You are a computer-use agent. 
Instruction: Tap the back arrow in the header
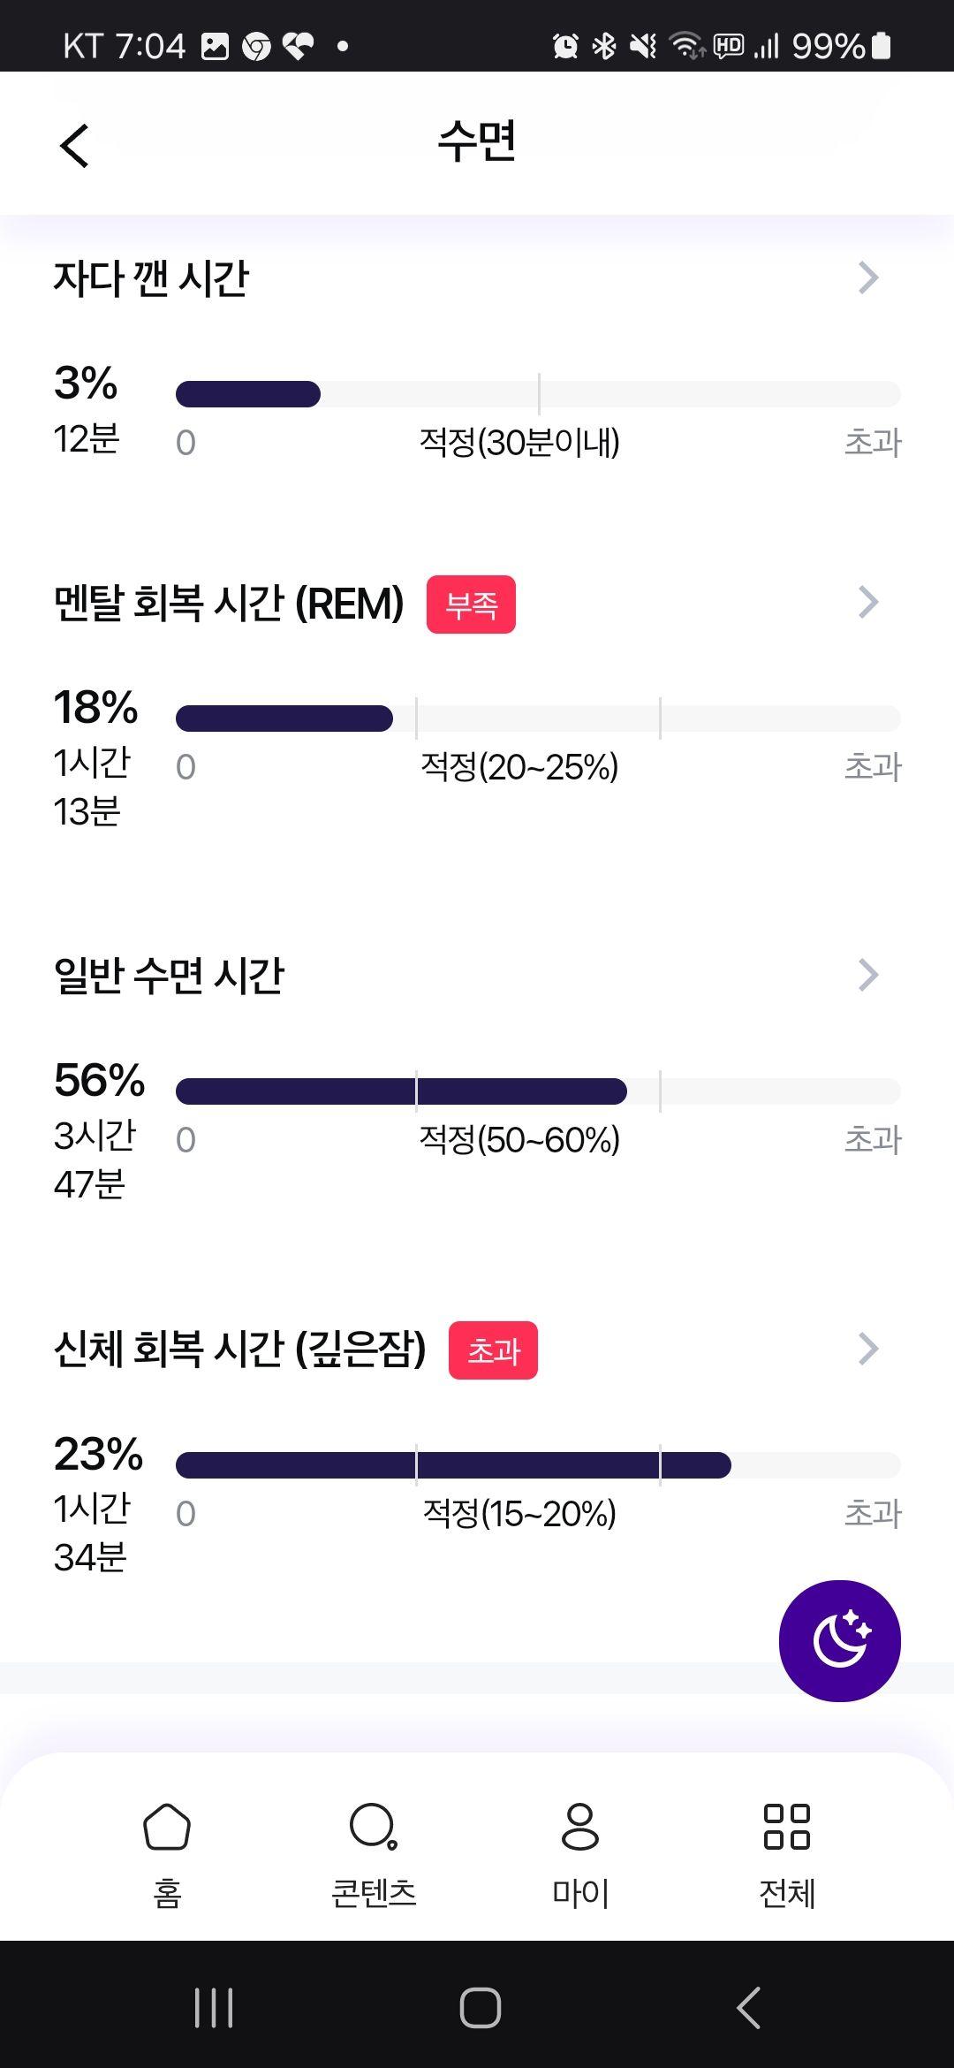[x=75, y=145]
